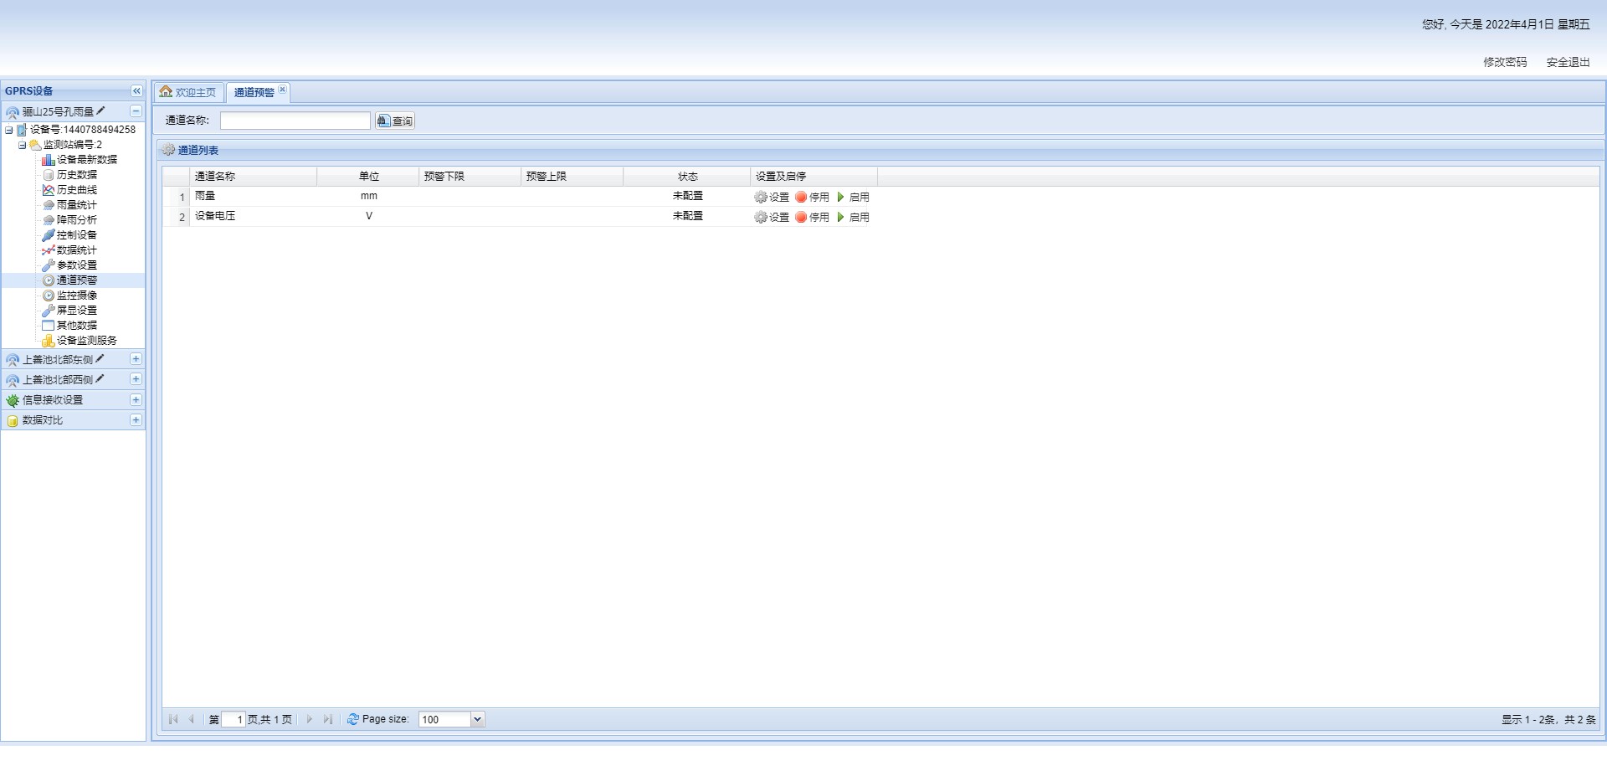Screen dimensions: 1607x766
Task: Refresh the channel list
Action: point(353,719)
